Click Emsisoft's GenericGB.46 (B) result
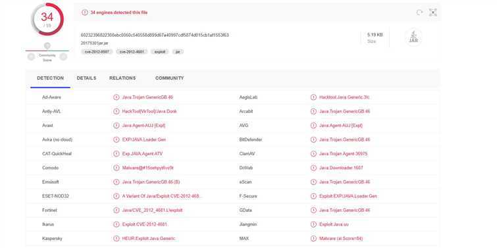The image size is (497, 248). [x=151, y=182]
